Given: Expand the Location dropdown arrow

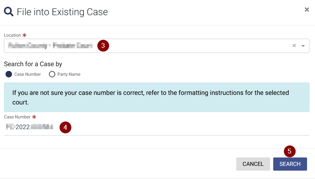Looking at the screenshot, I should tap(303, 46).
